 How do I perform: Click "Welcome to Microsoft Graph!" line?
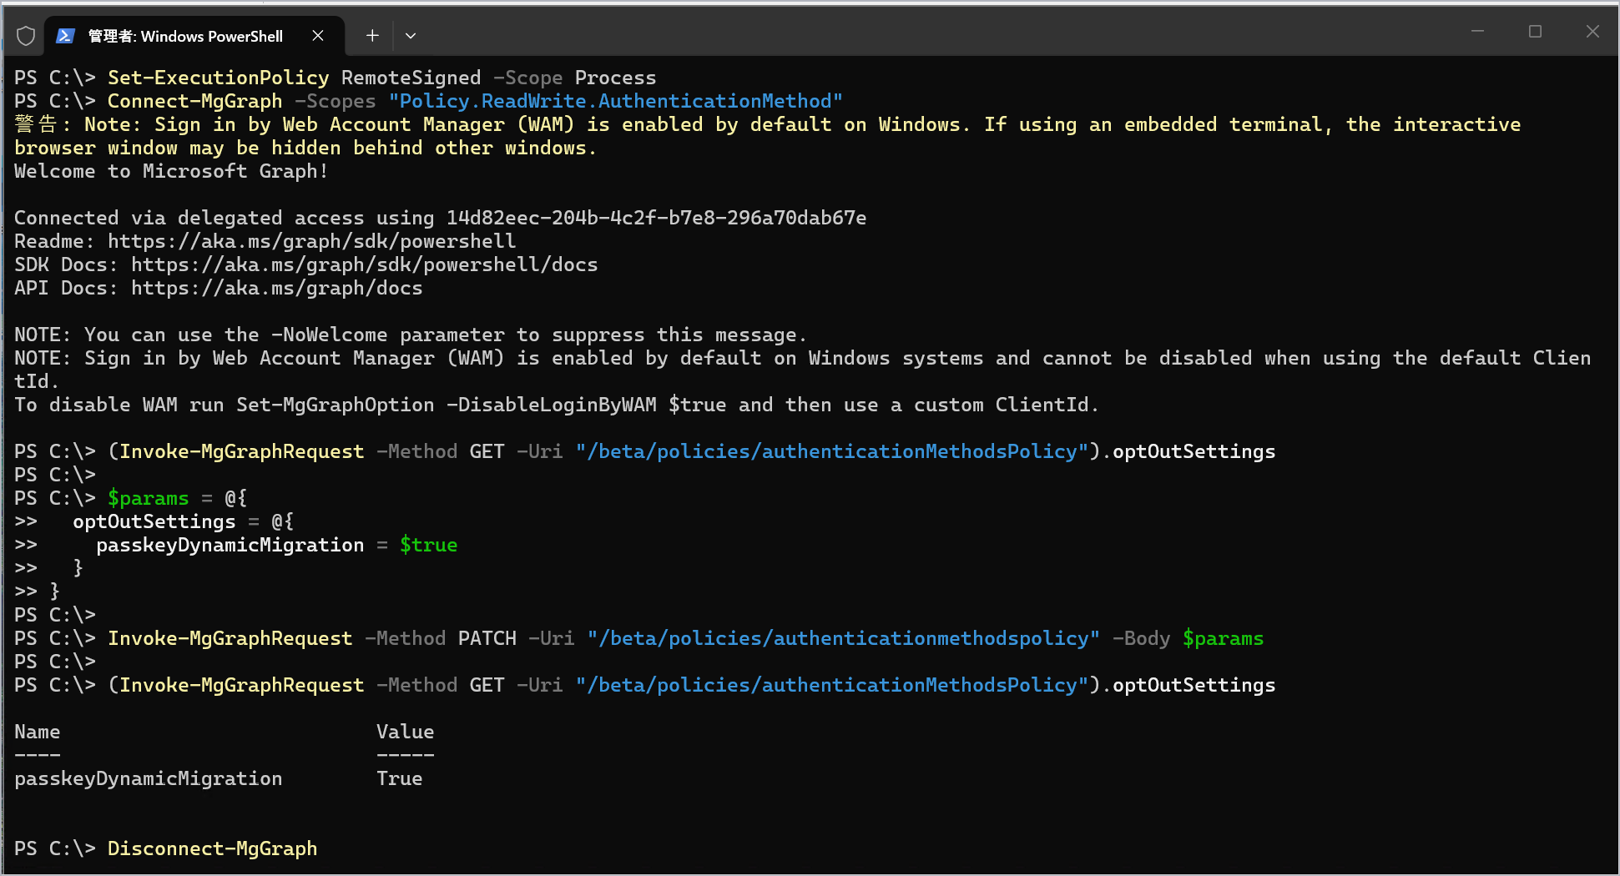click(x=172, y=171)
